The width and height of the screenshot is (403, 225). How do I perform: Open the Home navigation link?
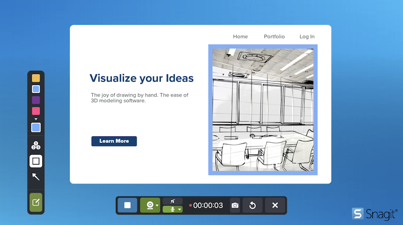(240, 36)
